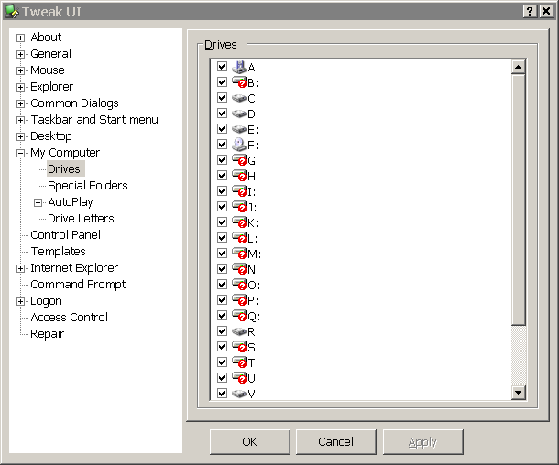Select Special Folders in the tree
This screenshot has width=559, height=465.
[88, 186]
